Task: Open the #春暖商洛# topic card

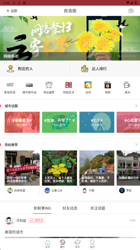Action: click(x=22, y=122)
